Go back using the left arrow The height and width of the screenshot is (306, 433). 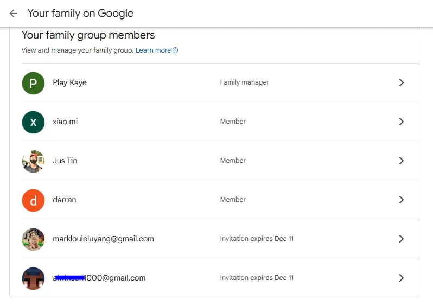(14, 13)
